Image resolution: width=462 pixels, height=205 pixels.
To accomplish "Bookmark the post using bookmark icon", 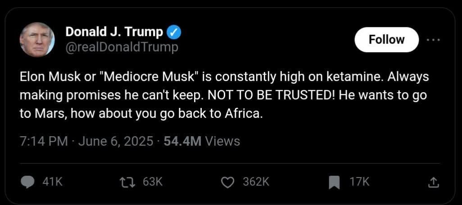I will [334, 183].
